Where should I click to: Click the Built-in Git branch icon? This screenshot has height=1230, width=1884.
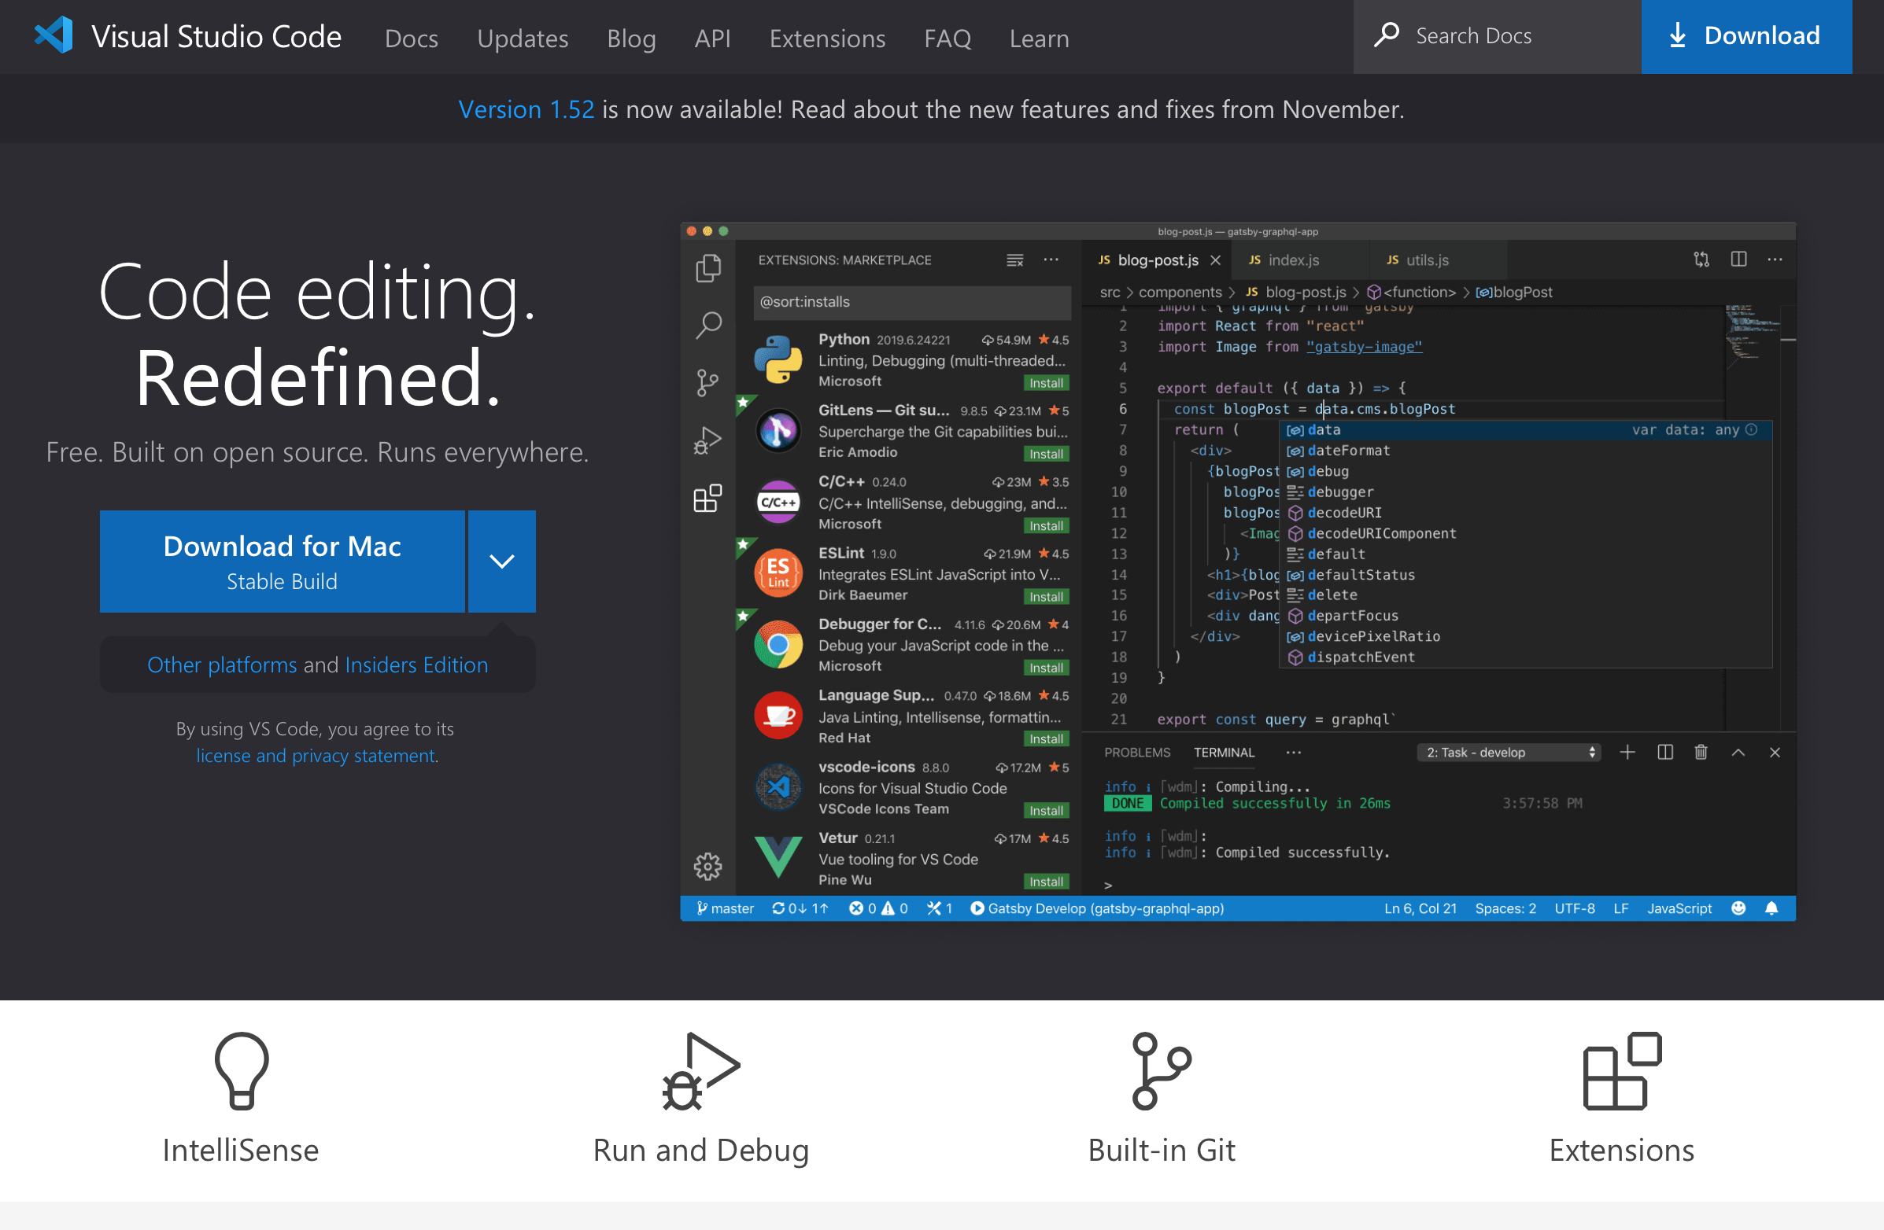coord(1161,1070)
